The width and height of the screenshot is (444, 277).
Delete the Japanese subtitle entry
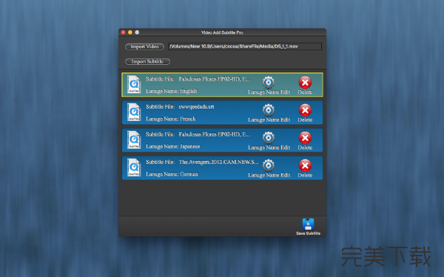click(x=305, y=138)
